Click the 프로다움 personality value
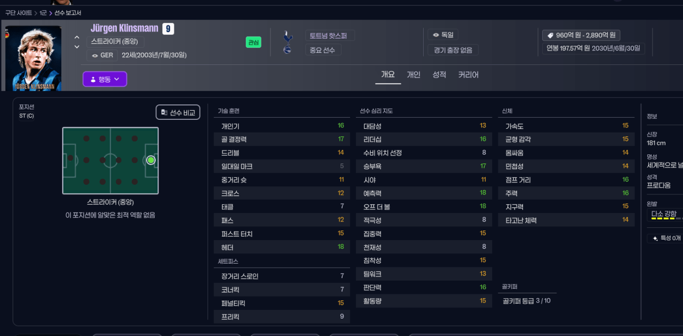This screenshot has height=336, width=683. point(658,185)
